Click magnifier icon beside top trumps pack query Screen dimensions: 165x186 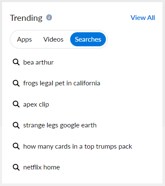click(16, 146)
